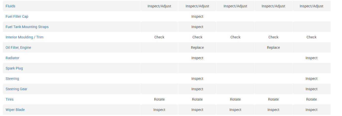
Task: Select last Replace cell in Oil Filter row
Action: coord(273,48)
